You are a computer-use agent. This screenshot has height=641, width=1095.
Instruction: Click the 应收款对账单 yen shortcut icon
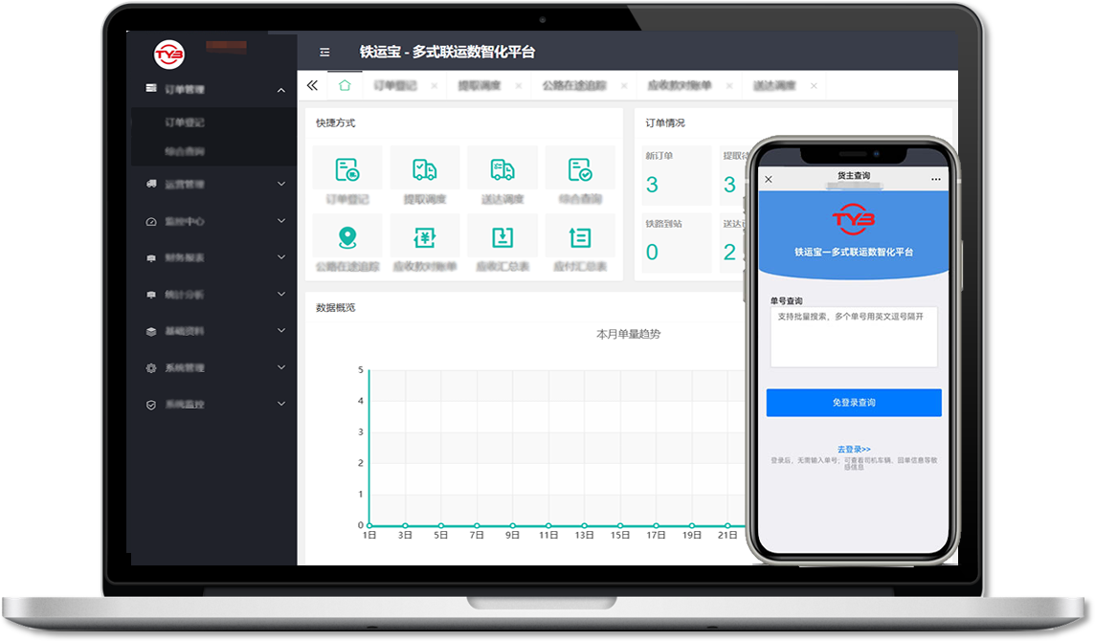click(424, 237)
